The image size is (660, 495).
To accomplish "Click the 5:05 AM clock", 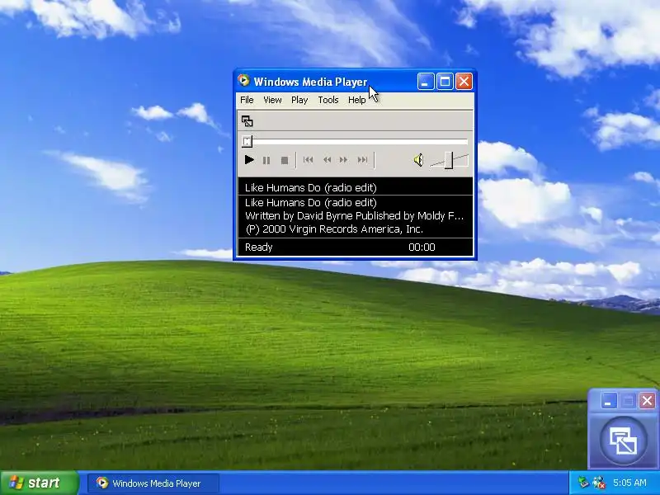I will pos(629,483).
